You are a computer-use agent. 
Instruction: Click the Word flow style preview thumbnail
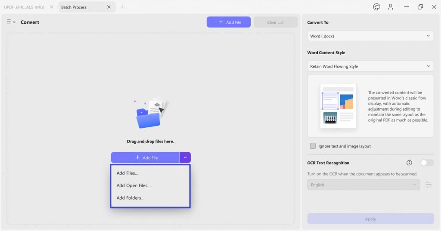(x=338, y=105)
